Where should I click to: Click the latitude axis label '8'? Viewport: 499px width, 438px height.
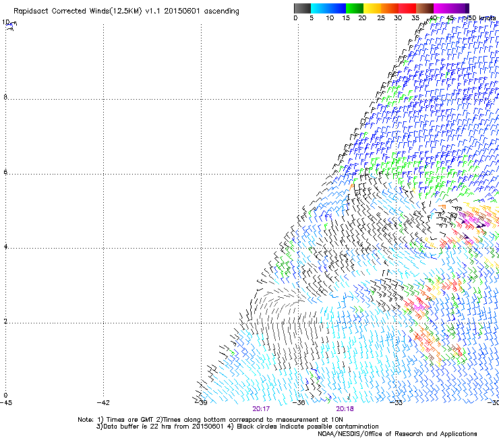[5, 97]
